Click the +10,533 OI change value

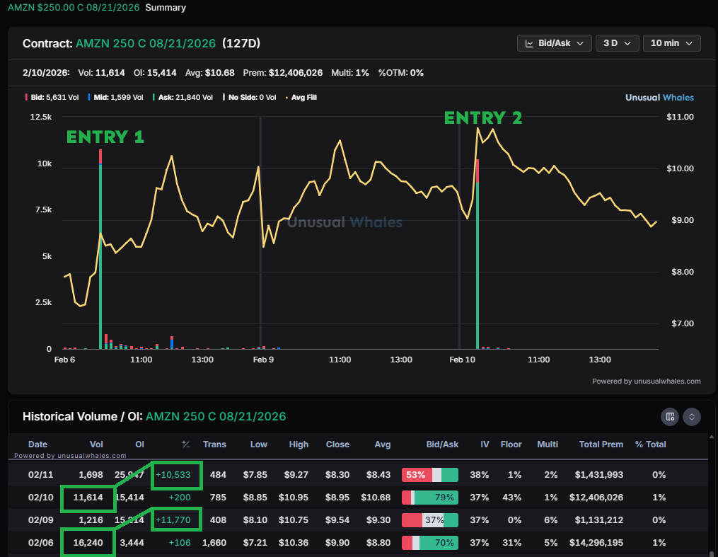pyautogui.click(x=173, y=475)
